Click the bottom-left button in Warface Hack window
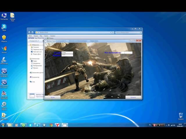This screenshot has width=186, height=139. (x=53, y=97)
